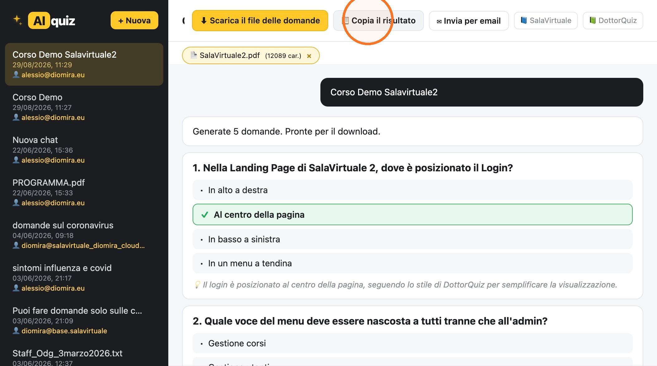The image size is (657, 366).
Task: Select answer In alto a destra
Action: click(413, 190)
